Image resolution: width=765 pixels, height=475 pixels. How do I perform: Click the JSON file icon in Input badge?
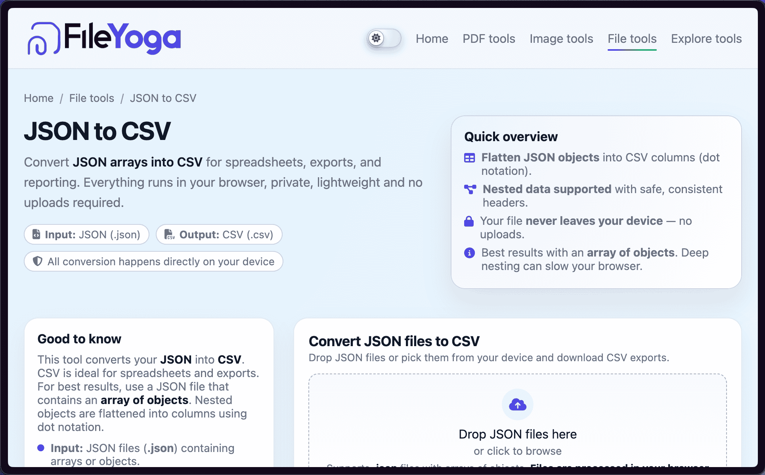coord(36,234)
